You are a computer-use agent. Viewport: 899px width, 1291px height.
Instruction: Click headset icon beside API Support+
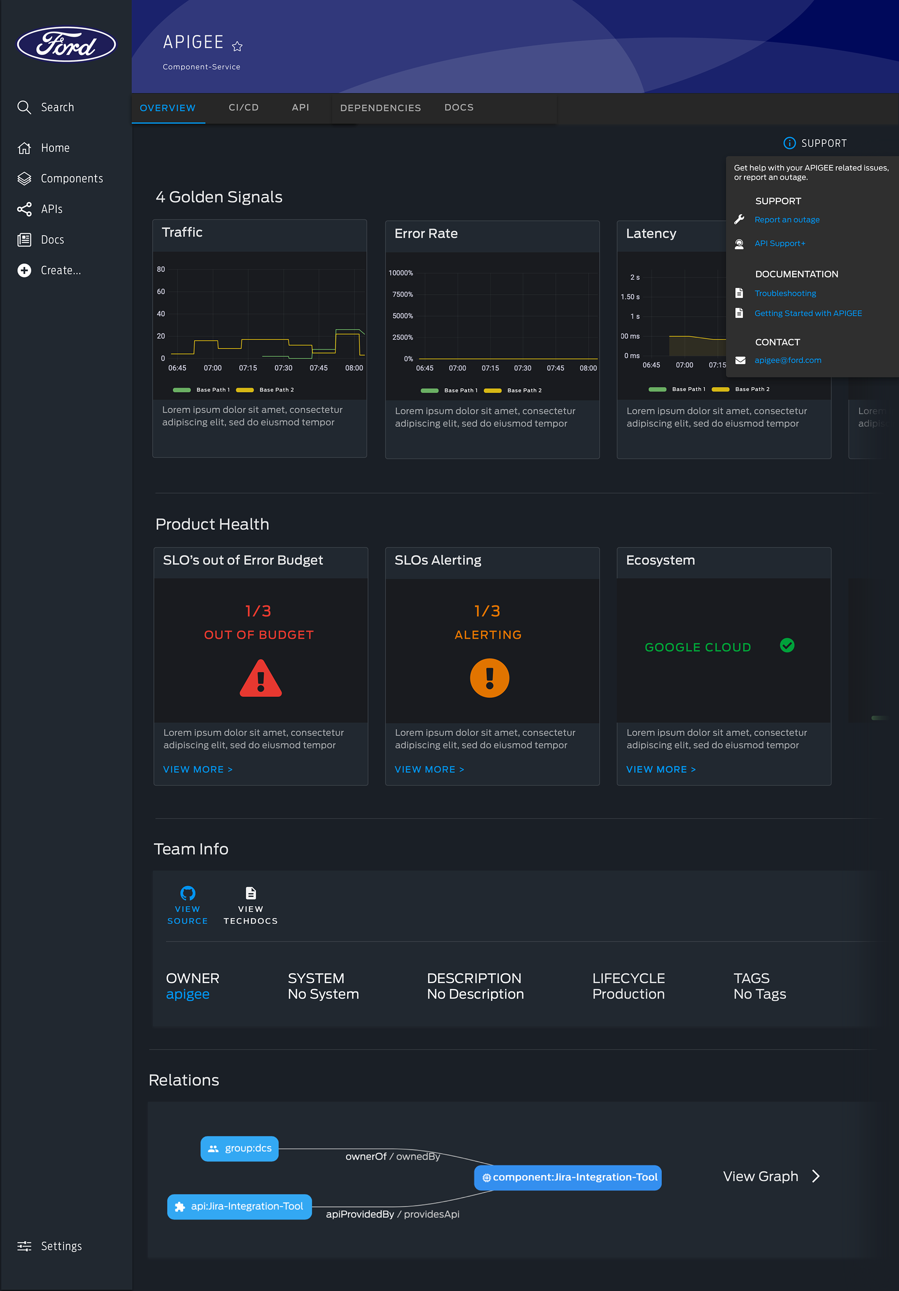739,244
